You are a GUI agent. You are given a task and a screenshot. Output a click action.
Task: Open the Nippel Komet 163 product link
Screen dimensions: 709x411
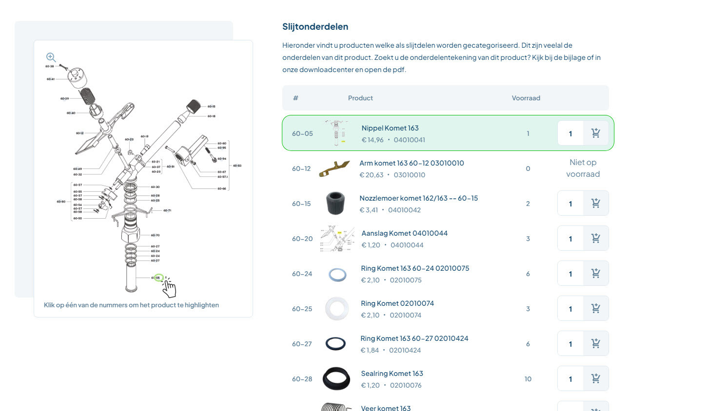tap(390, 128)
